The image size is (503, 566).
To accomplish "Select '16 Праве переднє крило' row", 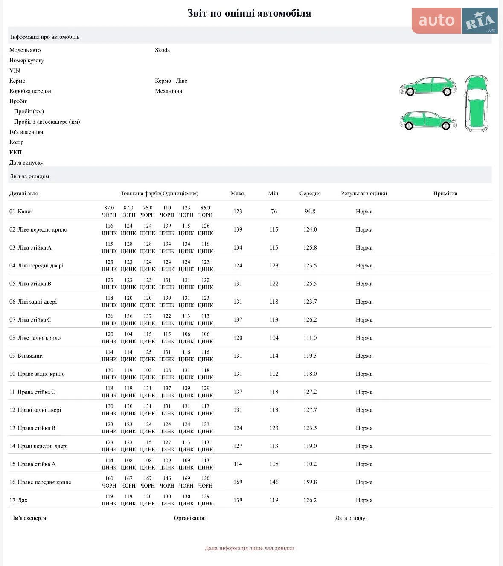I will click(x=250, y=482).
